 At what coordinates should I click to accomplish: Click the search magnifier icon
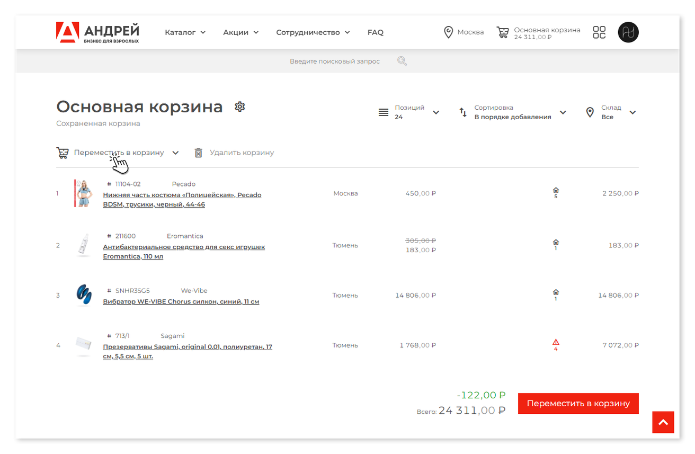[x=402, y=61]
